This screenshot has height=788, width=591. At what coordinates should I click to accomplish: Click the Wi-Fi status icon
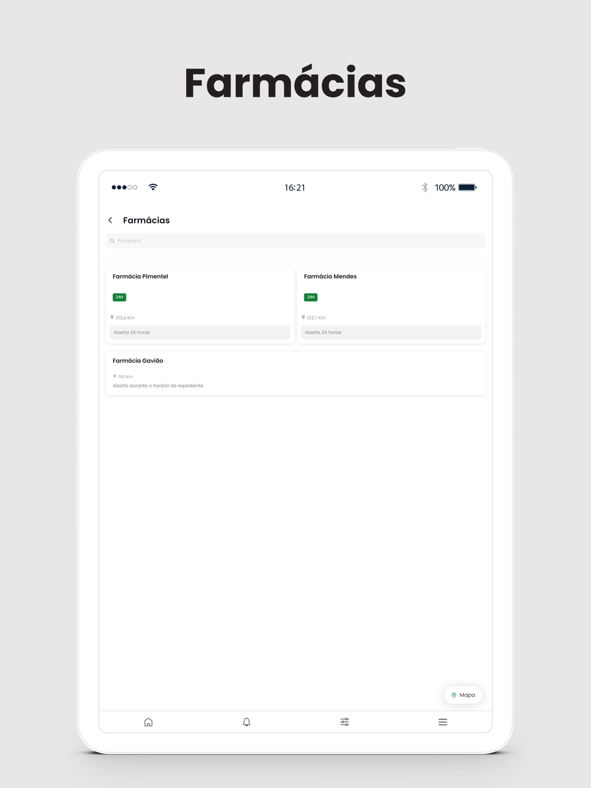(153, 187)
